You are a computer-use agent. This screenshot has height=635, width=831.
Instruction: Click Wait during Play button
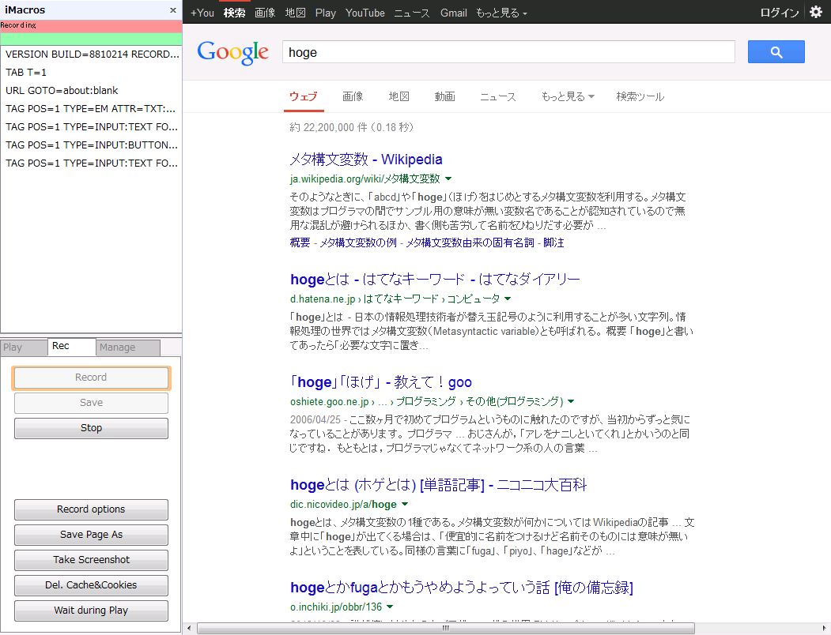(x=91, y=611)
